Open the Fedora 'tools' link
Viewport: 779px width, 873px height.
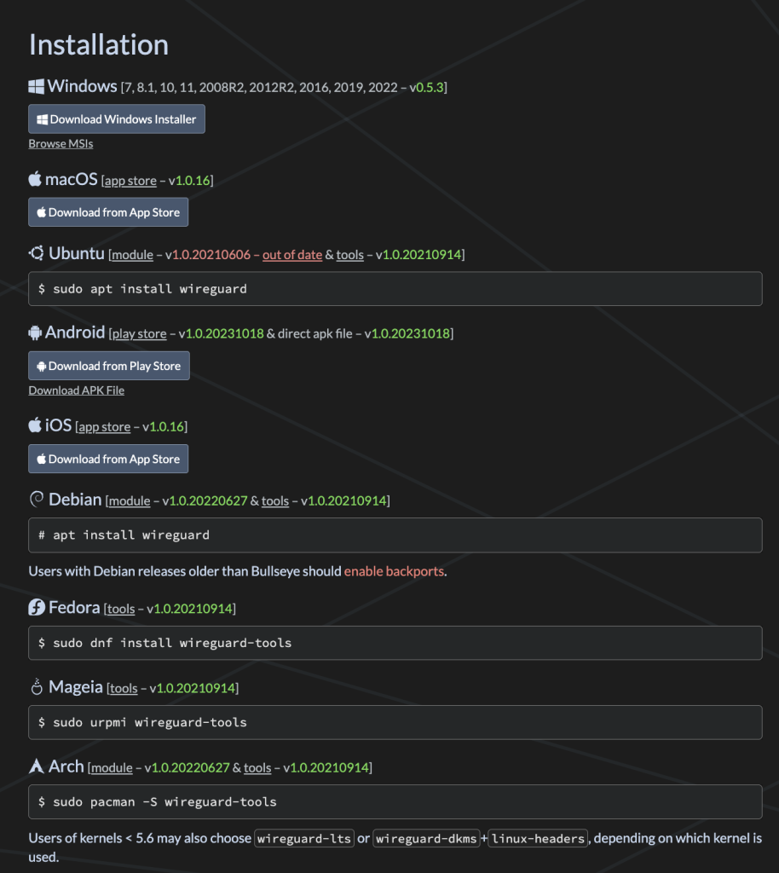(x=121, y=610)
